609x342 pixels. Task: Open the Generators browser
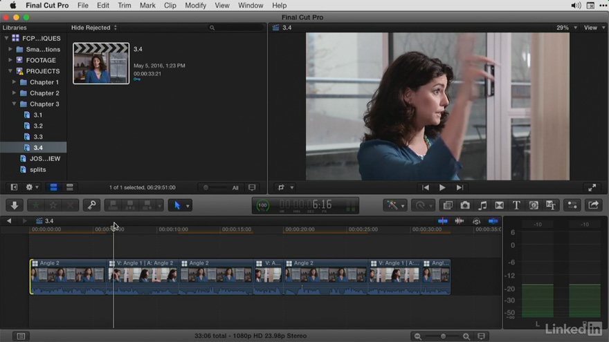click(534, 205)
